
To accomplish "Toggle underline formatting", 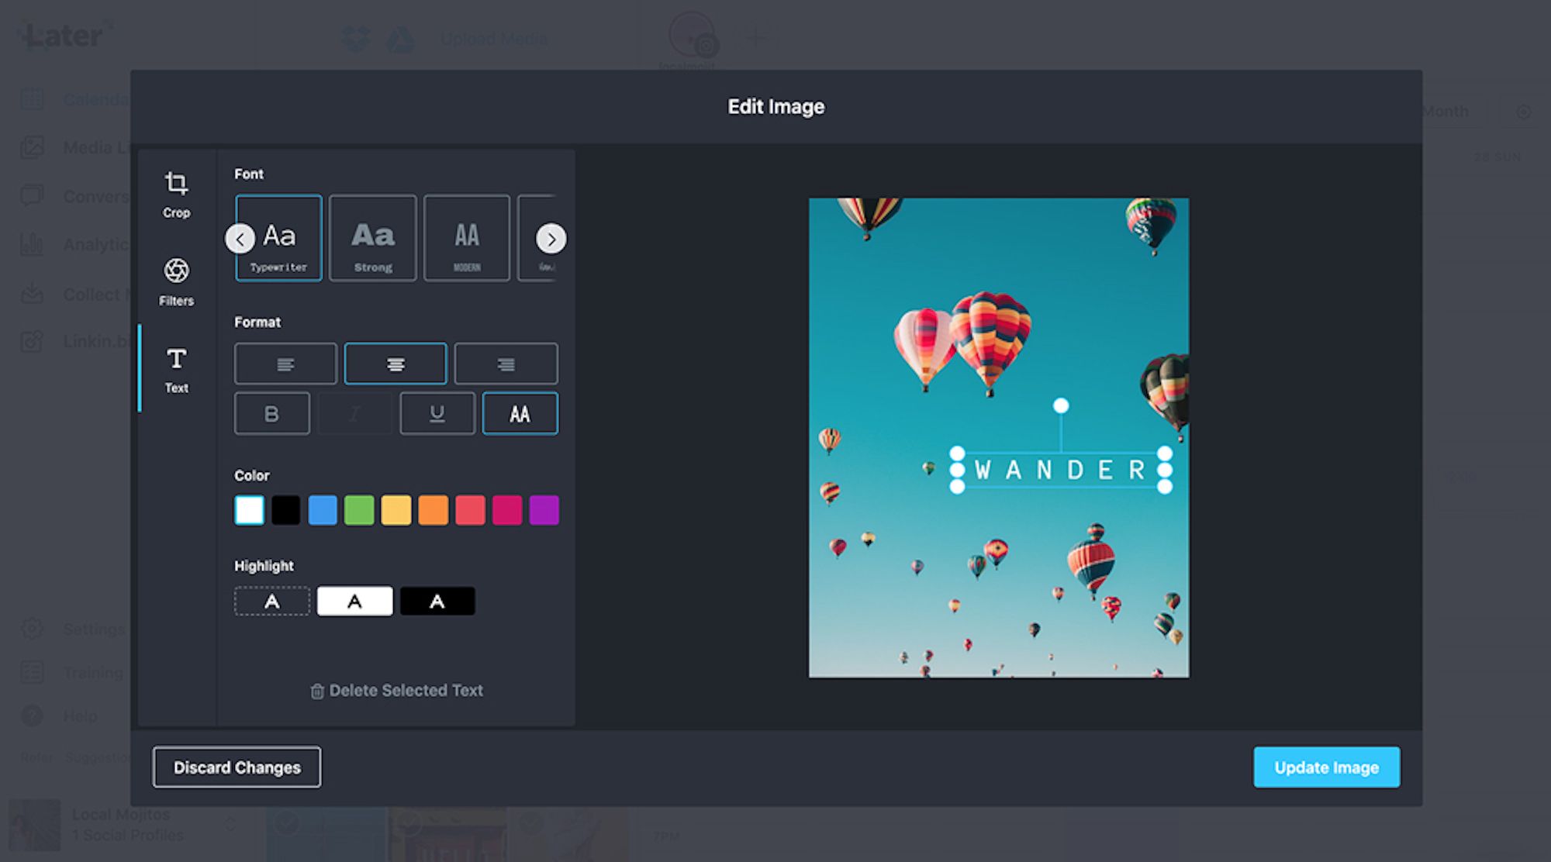I will click(437, 414).
